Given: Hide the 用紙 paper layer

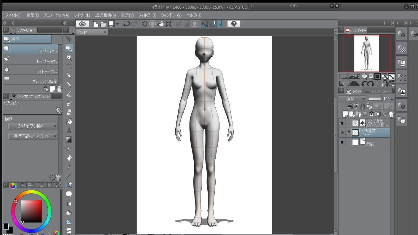Looking at the screenshot, I should tap(342, 142).
